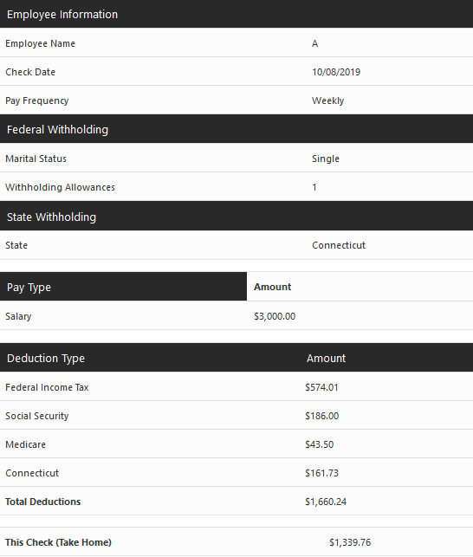The image size is (473, 557).
Task: Click the $1,660.24 total deductions amount
Action: pos(326,502)
